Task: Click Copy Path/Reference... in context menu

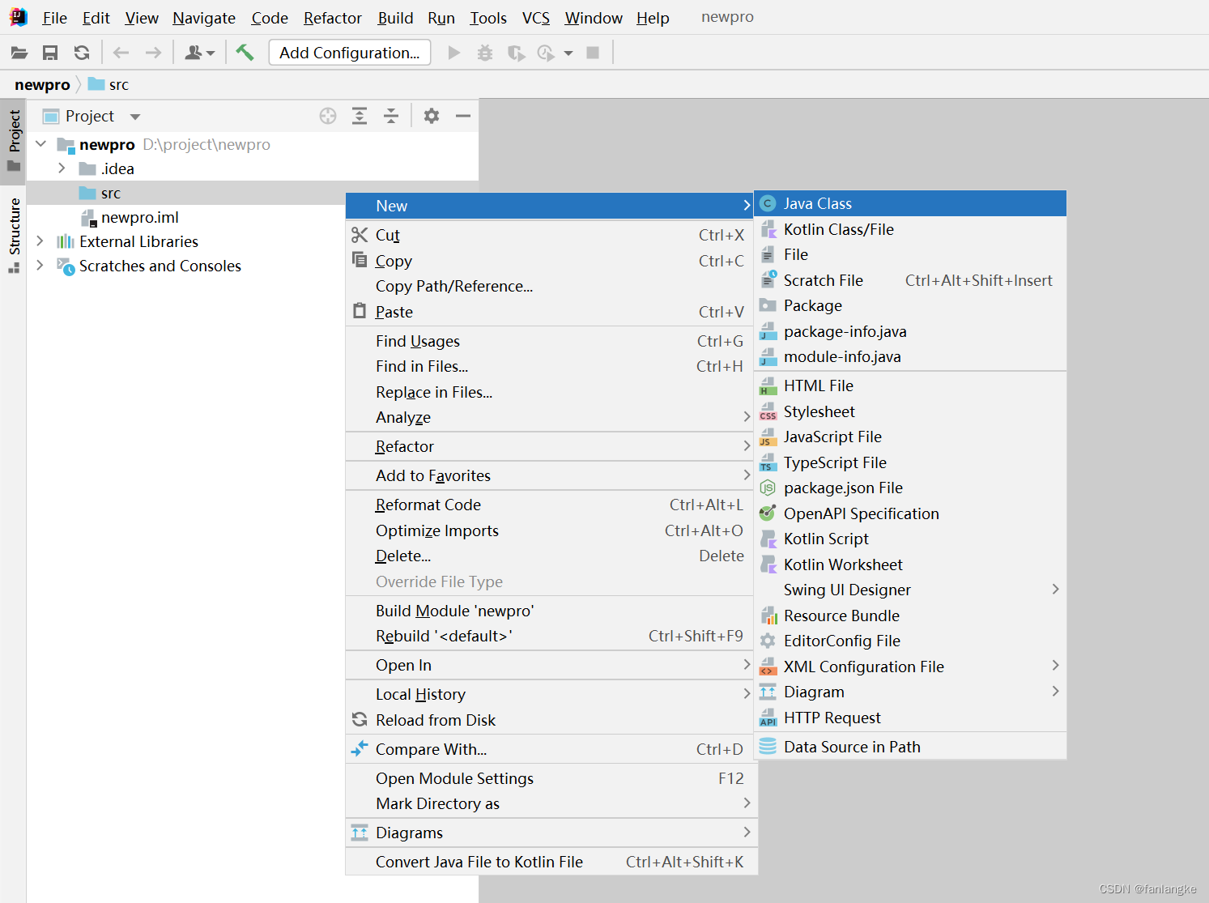Action: 550,286
